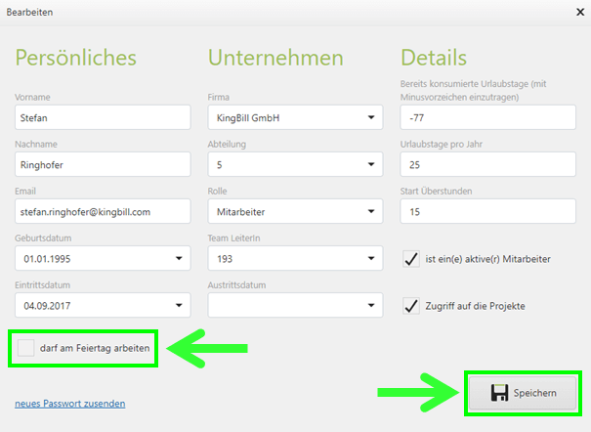Viewport: 591px width, 432px height.
Task: Click the 'Unternehmen' heading
Action: point(275,58)
